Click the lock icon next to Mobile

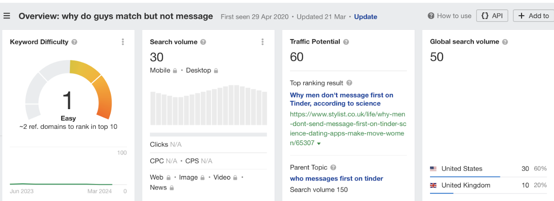[175, 71]
